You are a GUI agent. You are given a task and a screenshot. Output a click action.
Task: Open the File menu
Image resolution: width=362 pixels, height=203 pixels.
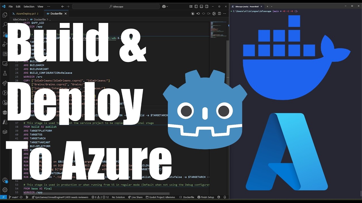(11, 6)
